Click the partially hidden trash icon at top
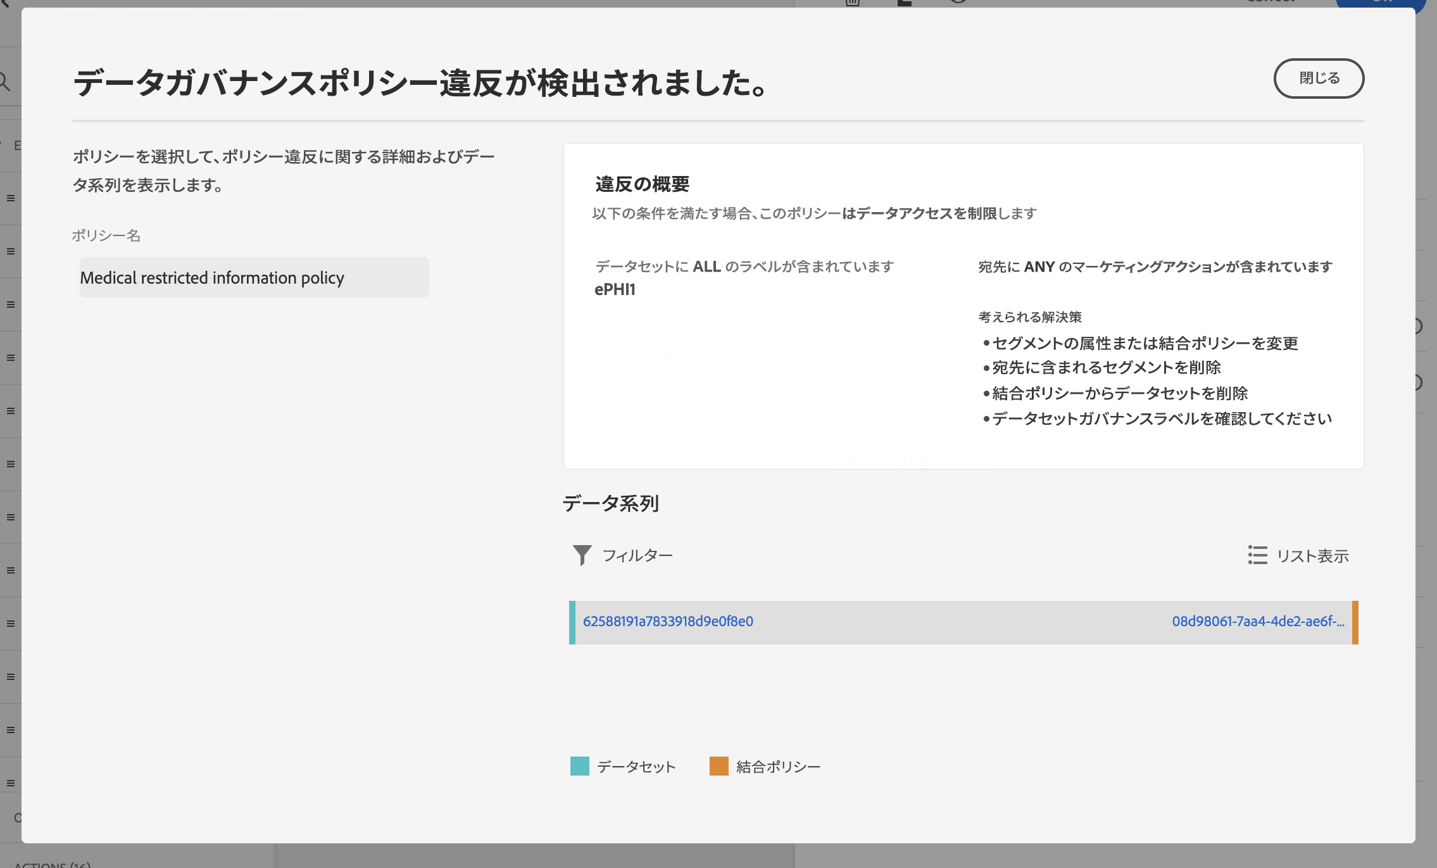Viewport: 1437px width, 868px height. (x=853, y=3)
